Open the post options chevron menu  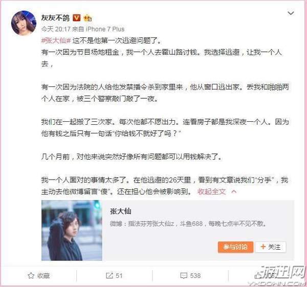[x=291, y=13]
